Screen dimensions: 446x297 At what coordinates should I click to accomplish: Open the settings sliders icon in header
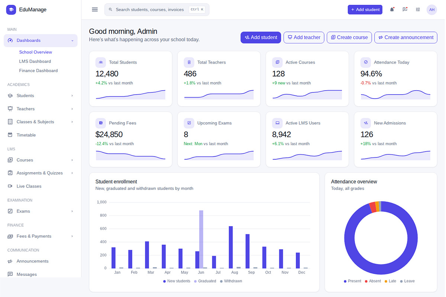tap(418, 10)
